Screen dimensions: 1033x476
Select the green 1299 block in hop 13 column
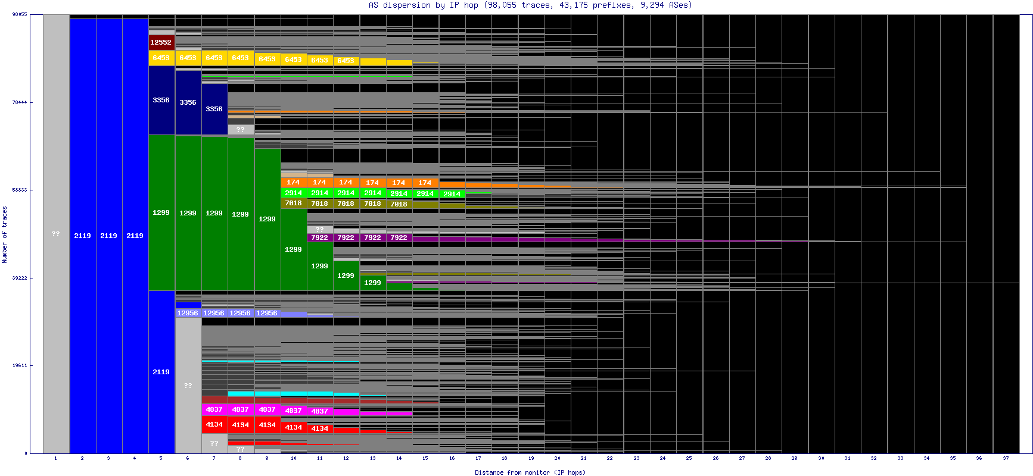[373, 283]
